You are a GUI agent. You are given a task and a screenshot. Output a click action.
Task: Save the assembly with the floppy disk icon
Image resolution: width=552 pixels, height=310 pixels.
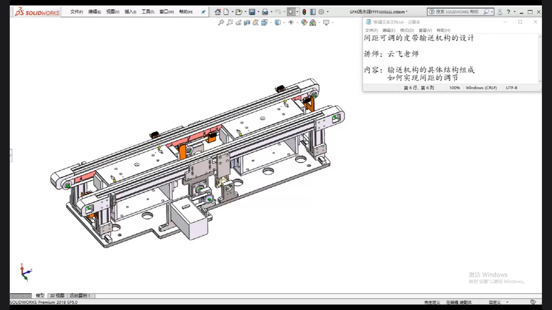pos(252,12)
